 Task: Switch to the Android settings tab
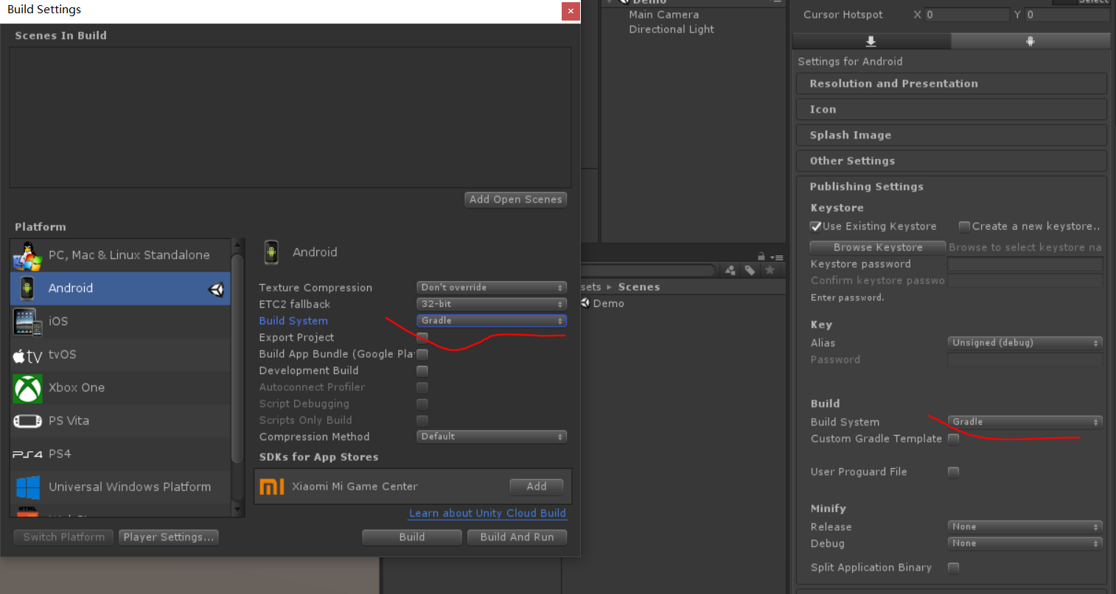click(x=1030, y=41)
